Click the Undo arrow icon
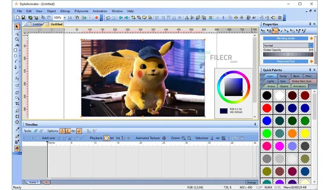This screenshot has height=190, width=329. (x=108, y=18)
